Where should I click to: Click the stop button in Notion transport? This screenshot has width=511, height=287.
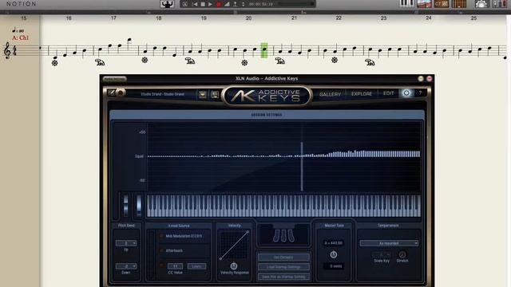pyautogui.click(x=203, y=4)
